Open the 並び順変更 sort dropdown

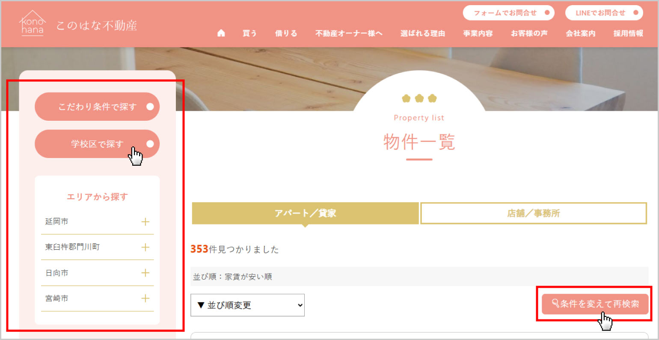tap(247, 305)
